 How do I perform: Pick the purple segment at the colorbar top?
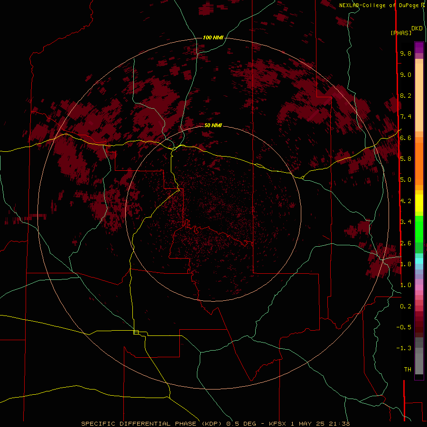[x=419, y=47]
